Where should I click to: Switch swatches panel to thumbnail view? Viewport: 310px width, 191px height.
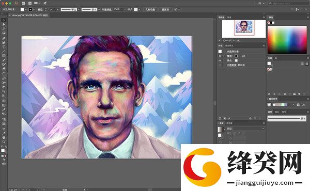(x=306, y=63)
